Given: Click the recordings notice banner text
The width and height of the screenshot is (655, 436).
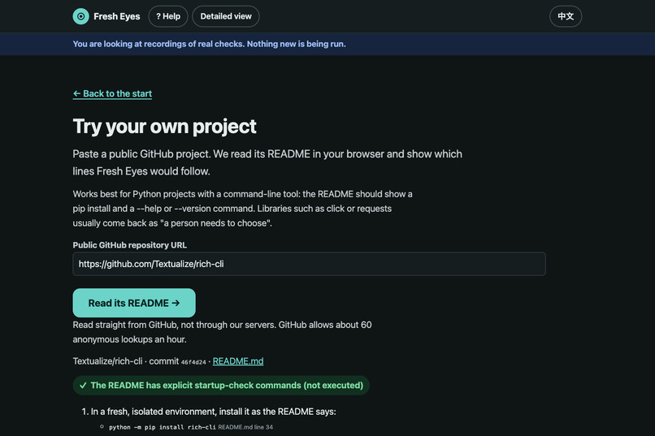Looking at the screenshot, I should point(210,44).
